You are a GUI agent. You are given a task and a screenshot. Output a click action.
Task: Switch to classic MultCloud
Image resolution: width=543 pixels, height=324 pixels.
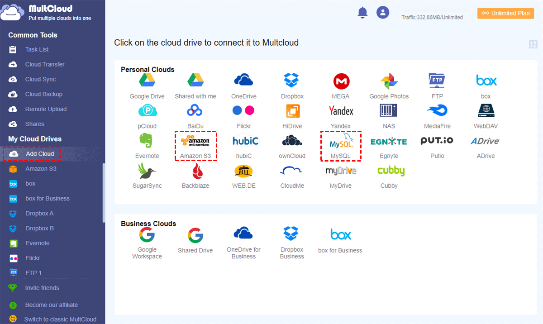(x=60, y=319)
